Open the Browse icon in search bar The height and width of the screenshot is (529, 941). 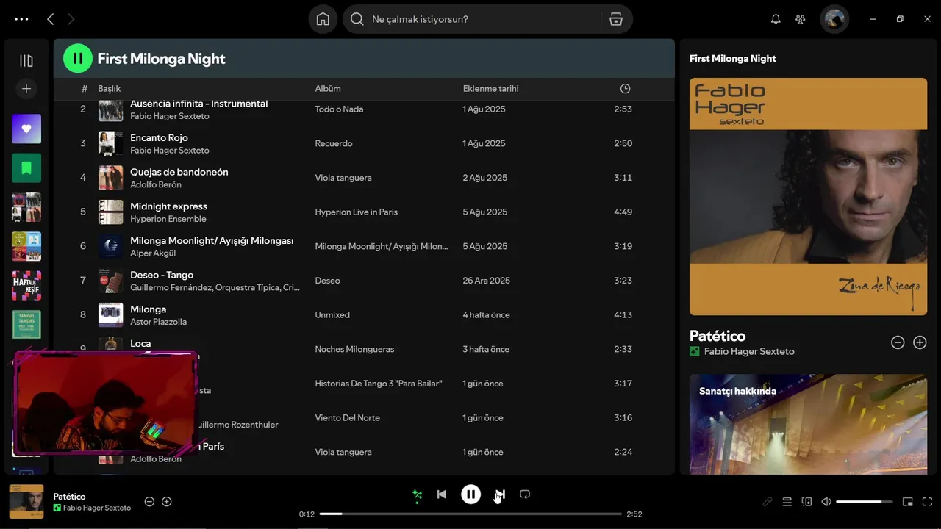pyautogui.click(x=616, y=19)
